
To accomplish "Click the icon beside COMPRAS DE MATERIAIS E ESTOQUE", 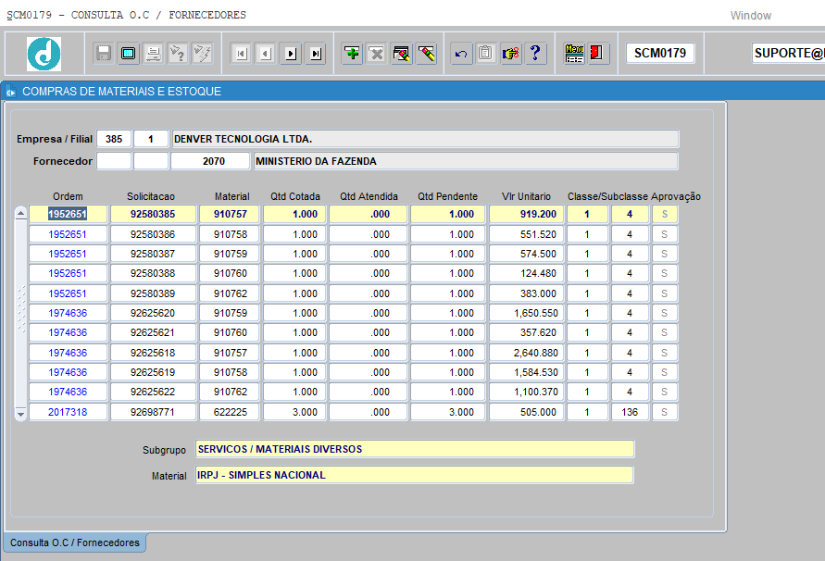I will (11, 92).
